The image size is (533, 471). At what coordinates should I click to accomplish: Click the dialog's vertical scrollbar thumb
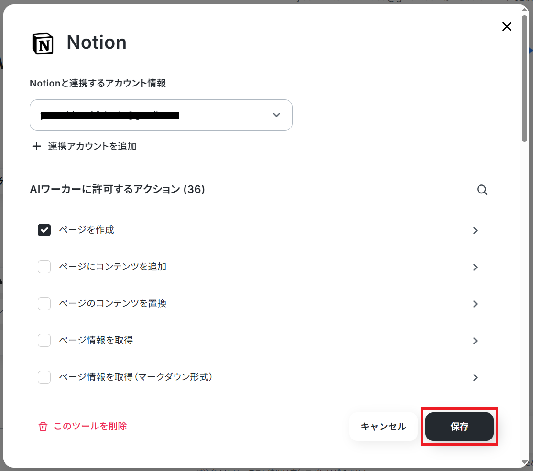[525, 78]
